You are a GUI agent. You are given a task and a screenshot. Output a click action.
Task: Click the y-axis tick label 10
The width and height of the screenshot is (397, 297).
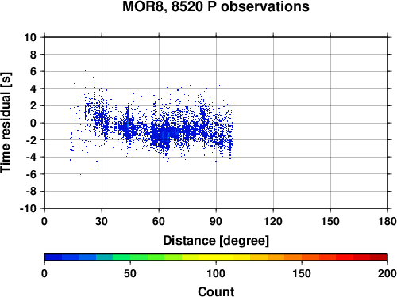coord(30,37)
